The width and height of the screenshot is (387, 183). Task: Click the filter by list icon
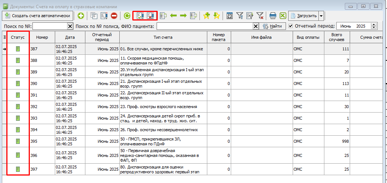tap(250, 16)
